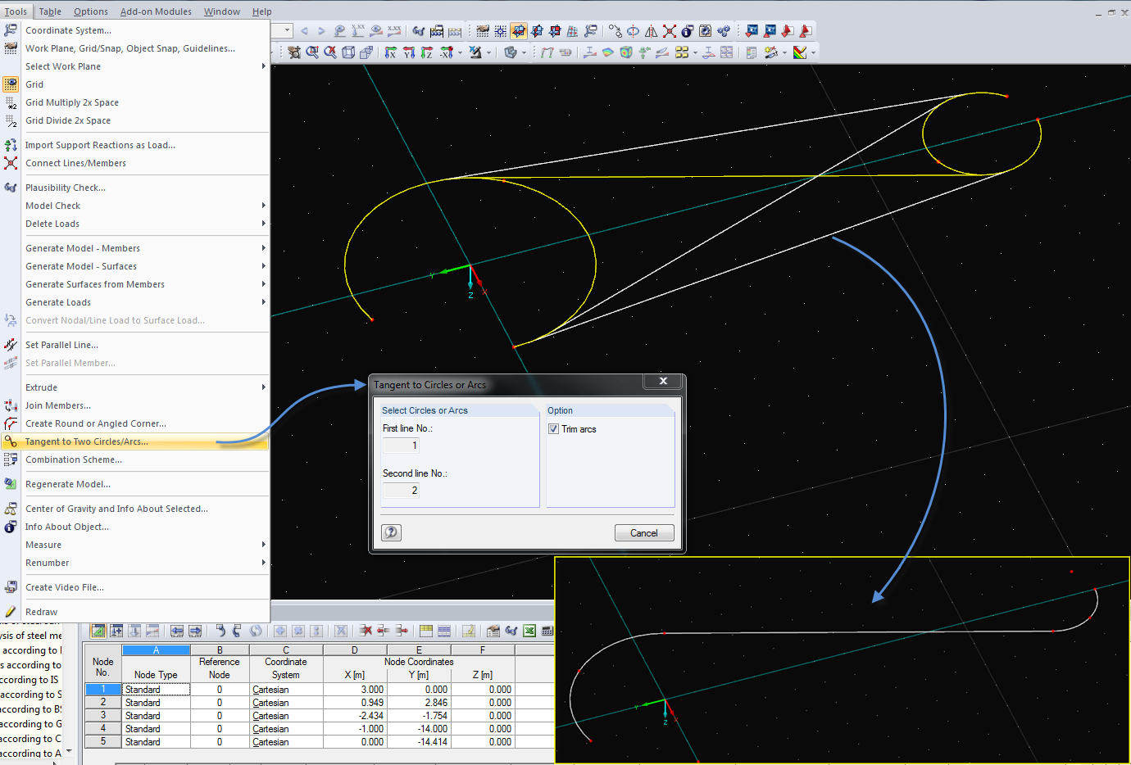The image size is (1131, 765).
Task: Select the X coordinate cell of node 2
Action: (354, 703)
